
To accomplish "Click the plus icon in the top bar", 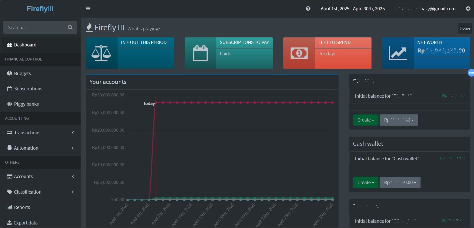I will click(468, 8).
